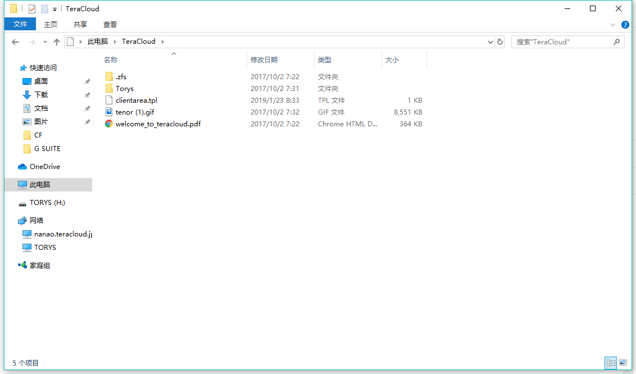Open the 文件 menu tab
The height and width of the screenshot is (374, 636).
[20, 24]
